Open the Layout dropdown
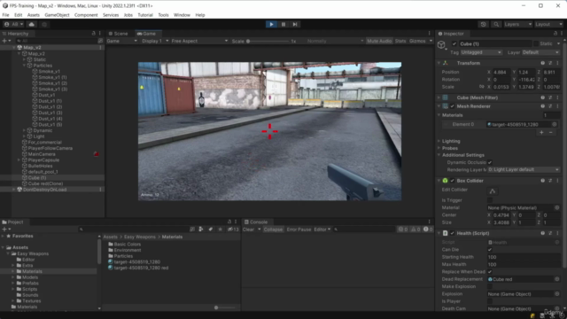Screen dimensions: 567x319 click(548, 24)
